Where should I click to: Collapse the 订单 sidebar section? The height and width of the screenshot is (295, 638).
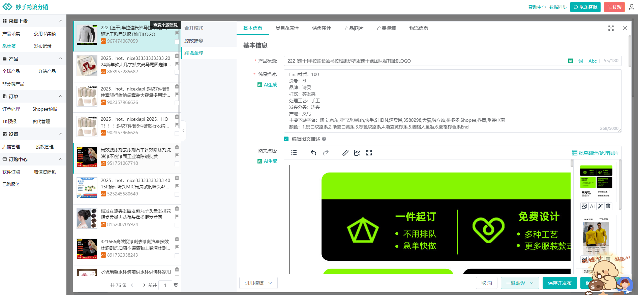pyautogui.click(x=61, y=96)
